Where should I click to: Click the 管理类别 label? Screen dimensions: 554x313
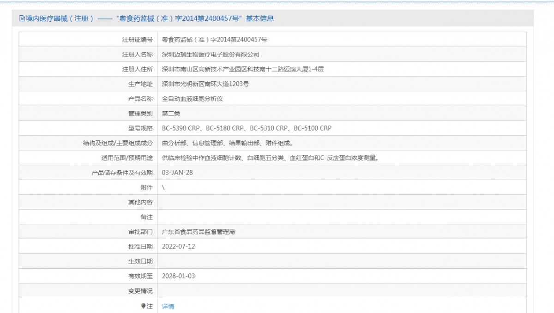click(x=140, y=114)
